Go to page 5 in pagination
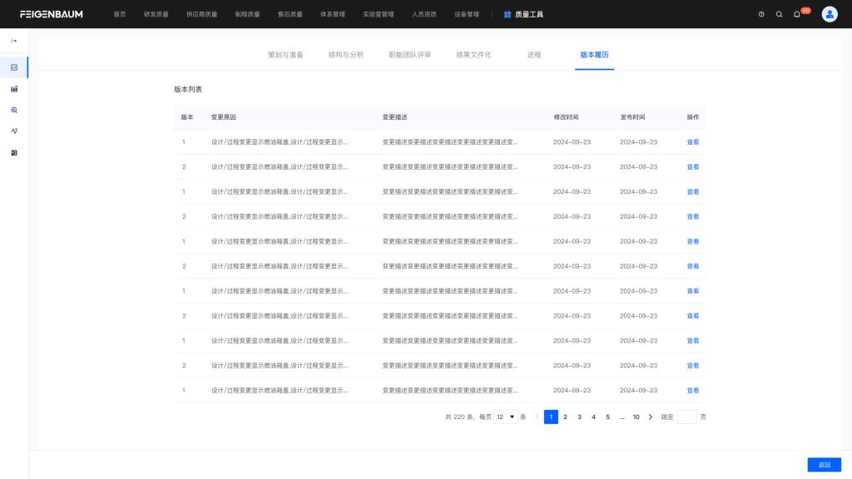852x479 pixels. click(607, 417)
